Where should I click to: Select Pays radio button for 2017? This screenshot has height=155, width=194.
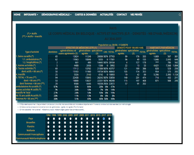104,119
